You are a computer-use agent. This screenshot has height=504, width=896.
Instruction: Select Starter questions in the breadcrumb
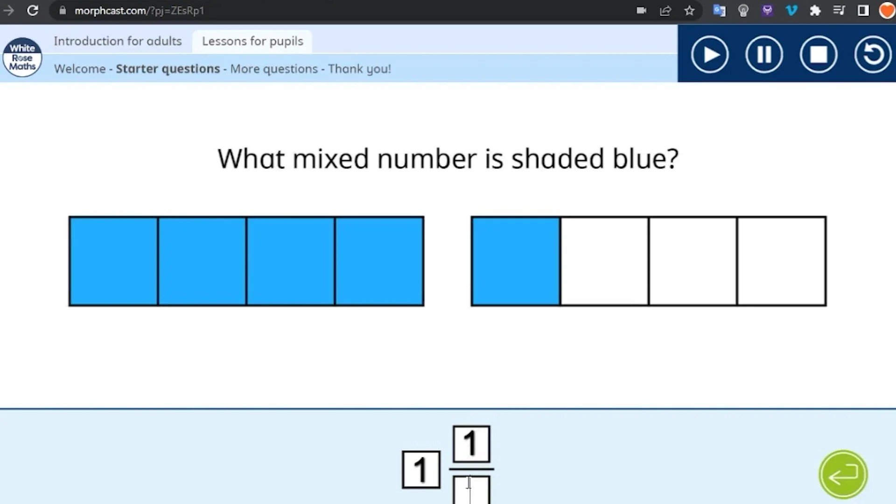pyautogui.click(x=168, y=69)
